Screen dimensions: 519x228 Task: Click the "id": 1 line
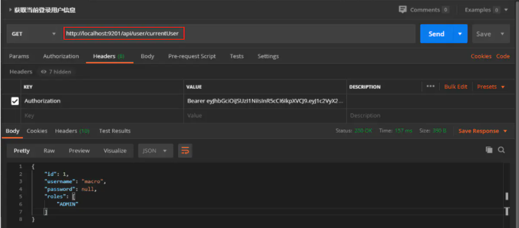pos(56,174)
